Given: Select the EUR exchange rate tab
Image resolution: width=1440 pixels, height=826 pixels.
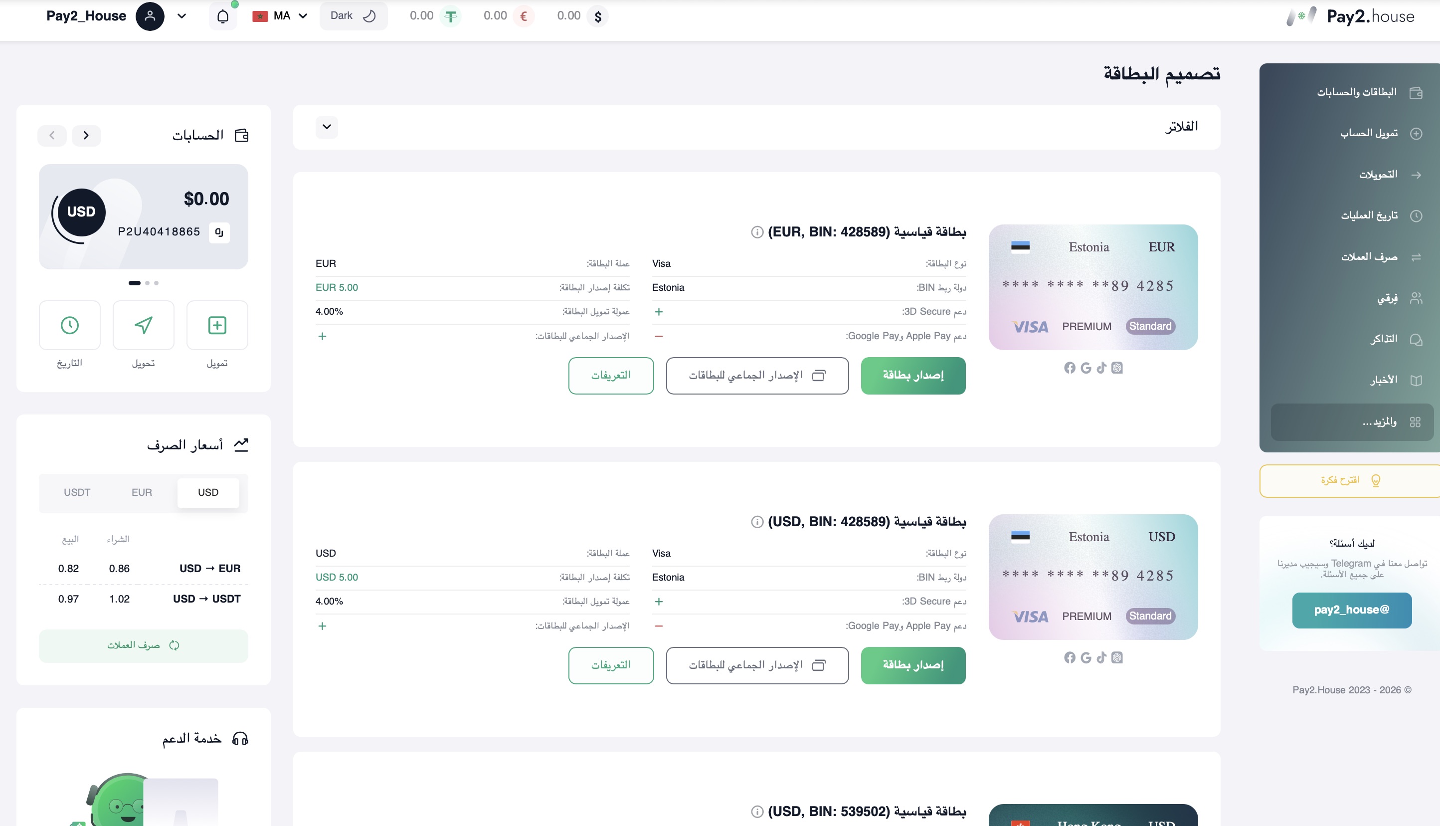Looking at the screenshot, I should coord(142,492).
